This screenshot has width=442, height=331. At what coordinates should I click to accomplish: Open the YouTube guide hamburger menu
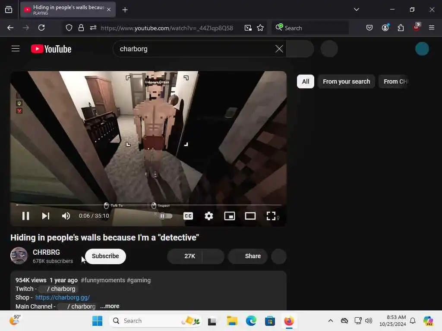[x=16, y=49]
